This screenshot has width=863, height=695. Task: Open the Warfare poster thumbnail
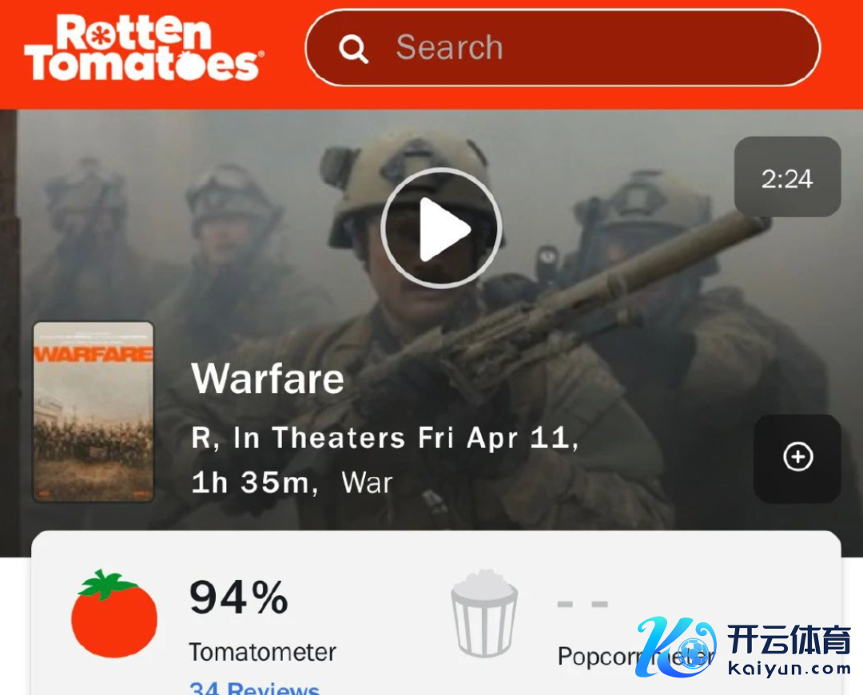coord(93,411)
